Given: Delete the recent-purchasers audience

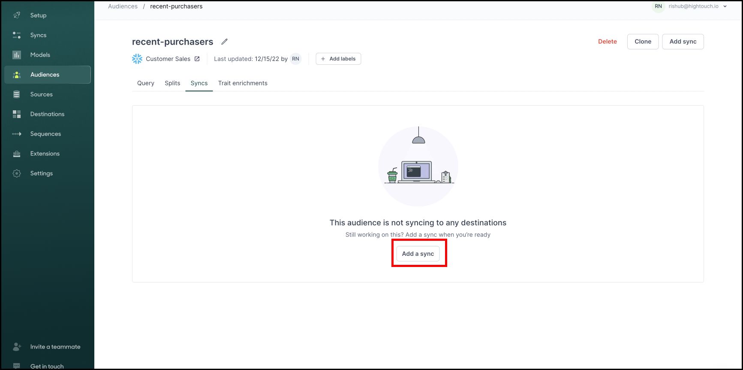Looking at the screenshot, I should click(607, 42).
